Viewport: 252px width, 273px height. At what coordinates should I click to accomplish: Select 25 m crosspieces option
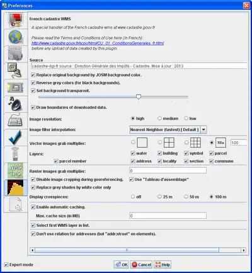coord(159,197)
